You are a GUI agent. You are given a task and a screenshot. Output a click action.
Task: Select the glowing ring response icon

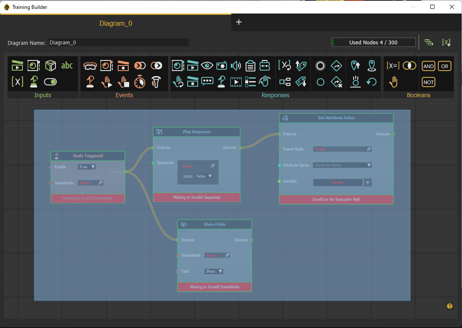(x=320, y=66)
